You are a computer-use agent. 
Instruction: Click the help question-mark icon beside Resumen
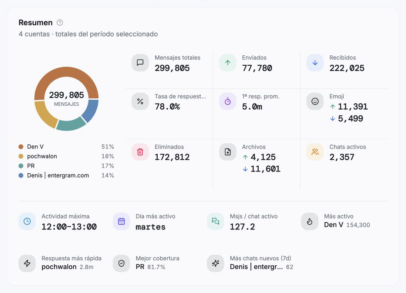pos(60,23)
